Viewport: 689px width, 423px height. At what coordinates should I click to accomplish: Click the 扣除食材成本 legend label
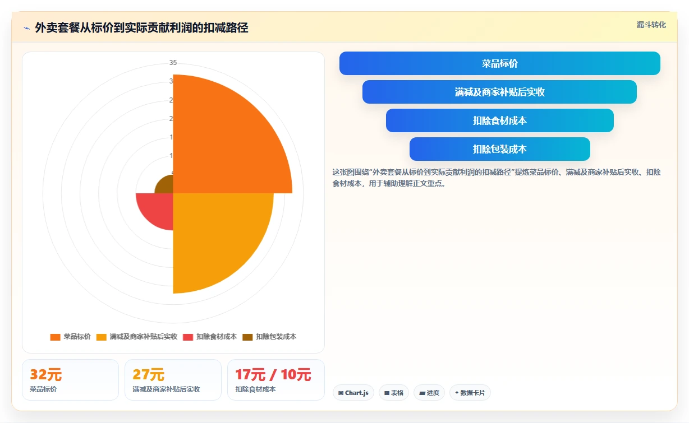217,337
